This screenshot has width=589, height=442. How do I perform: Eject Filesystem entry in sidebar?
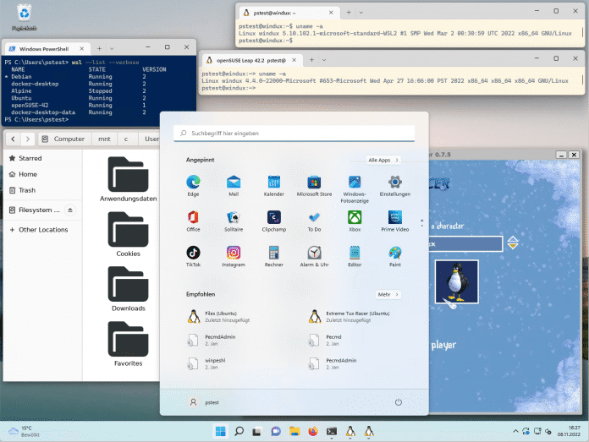click(x=70, y=210)
